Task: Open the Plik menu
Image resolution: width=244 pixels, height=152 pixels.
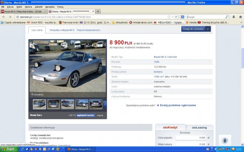Action: click(x=3, y=7)
